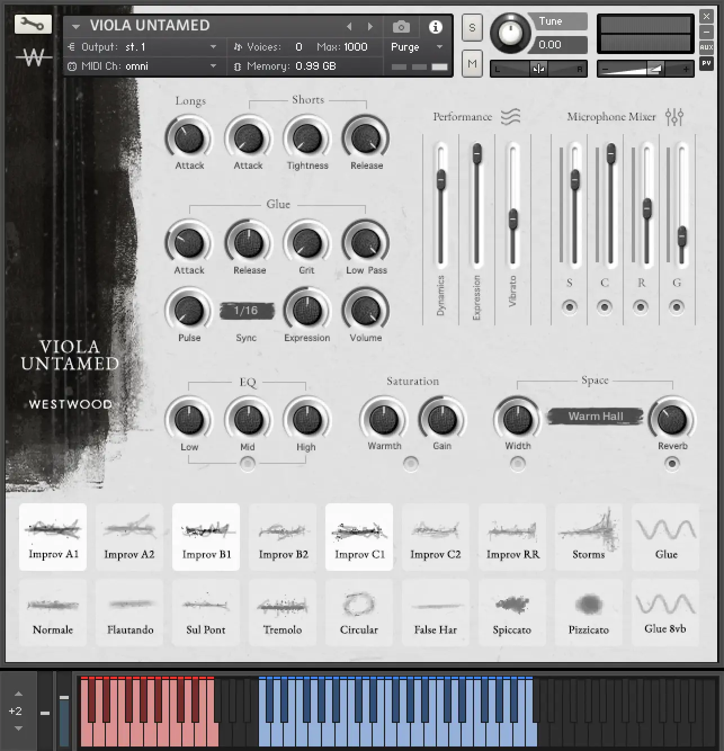Click the Westwood W logo
724x751 pixels.
point(33,57)
